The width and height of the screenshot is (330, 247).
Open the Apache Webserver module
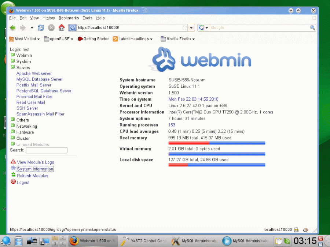click(34, 74)
